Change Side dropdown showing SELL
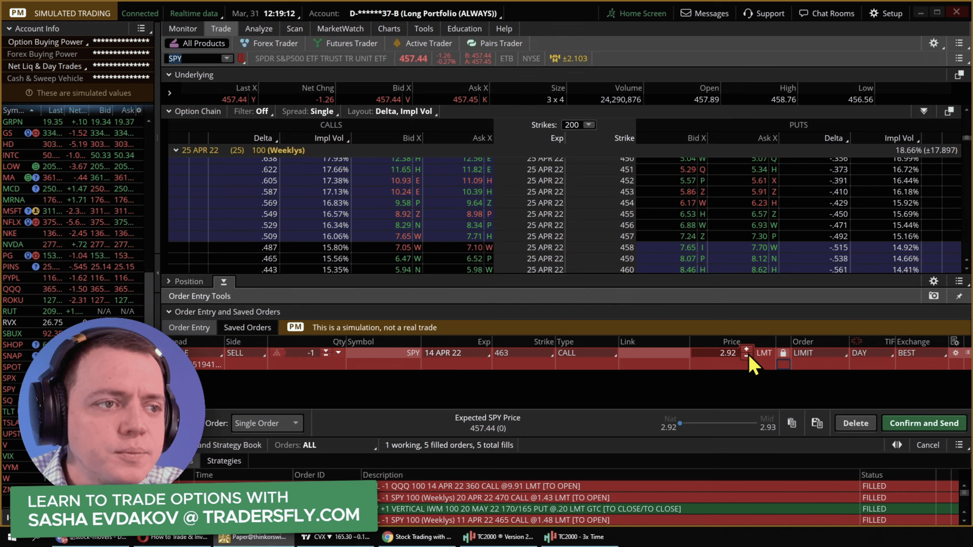 (246, 353)
